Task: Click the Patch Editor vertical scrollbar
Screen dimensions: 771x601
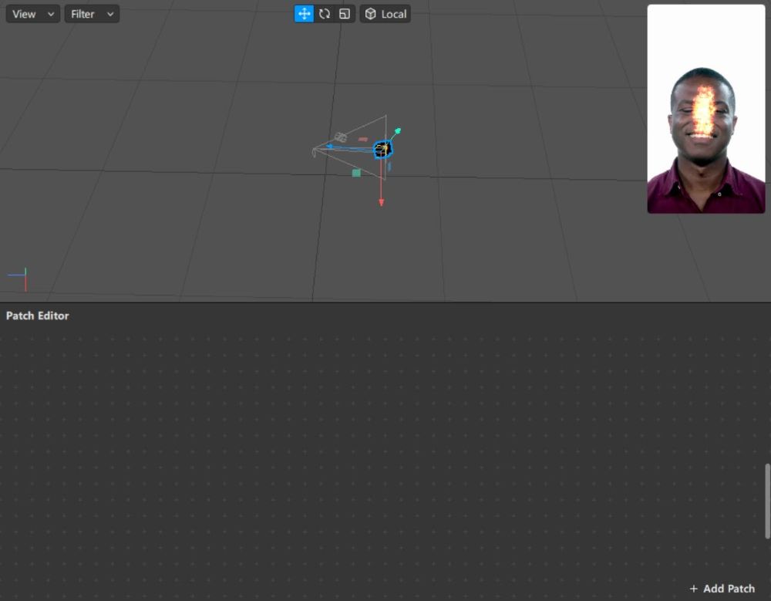Action: coord(767,501)
